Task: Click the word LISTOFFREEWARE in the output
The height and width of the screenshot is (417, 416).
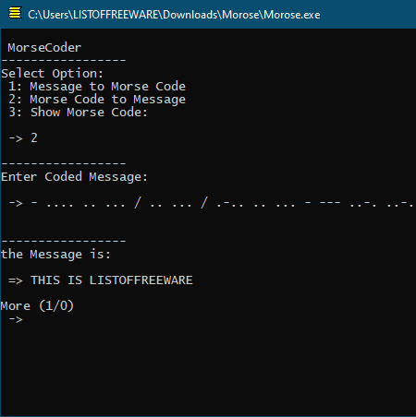Action: pos(141,280)
